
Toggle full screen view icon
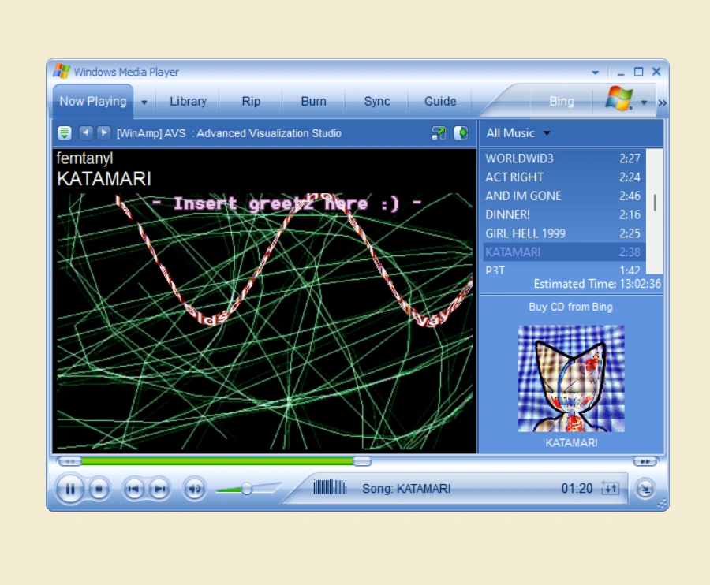[x=439, y=133]
